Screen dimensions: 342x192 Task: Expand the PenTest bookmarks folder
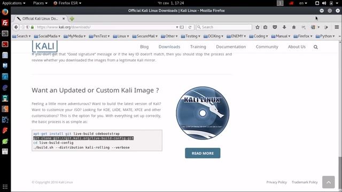click(99, 36)
